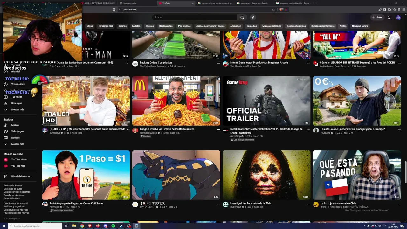Open FastGoodCuisine channel link

click(148, 133)
